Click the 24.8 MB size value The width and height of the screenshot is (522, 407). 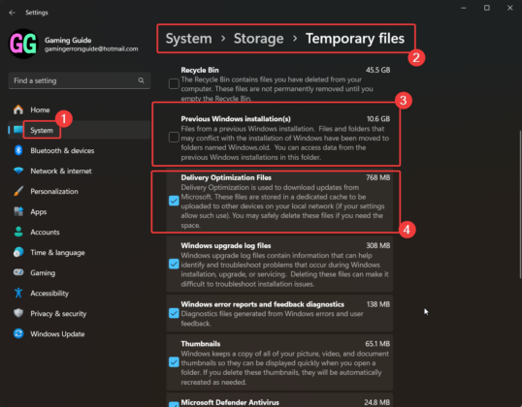[x=376, y=402]
